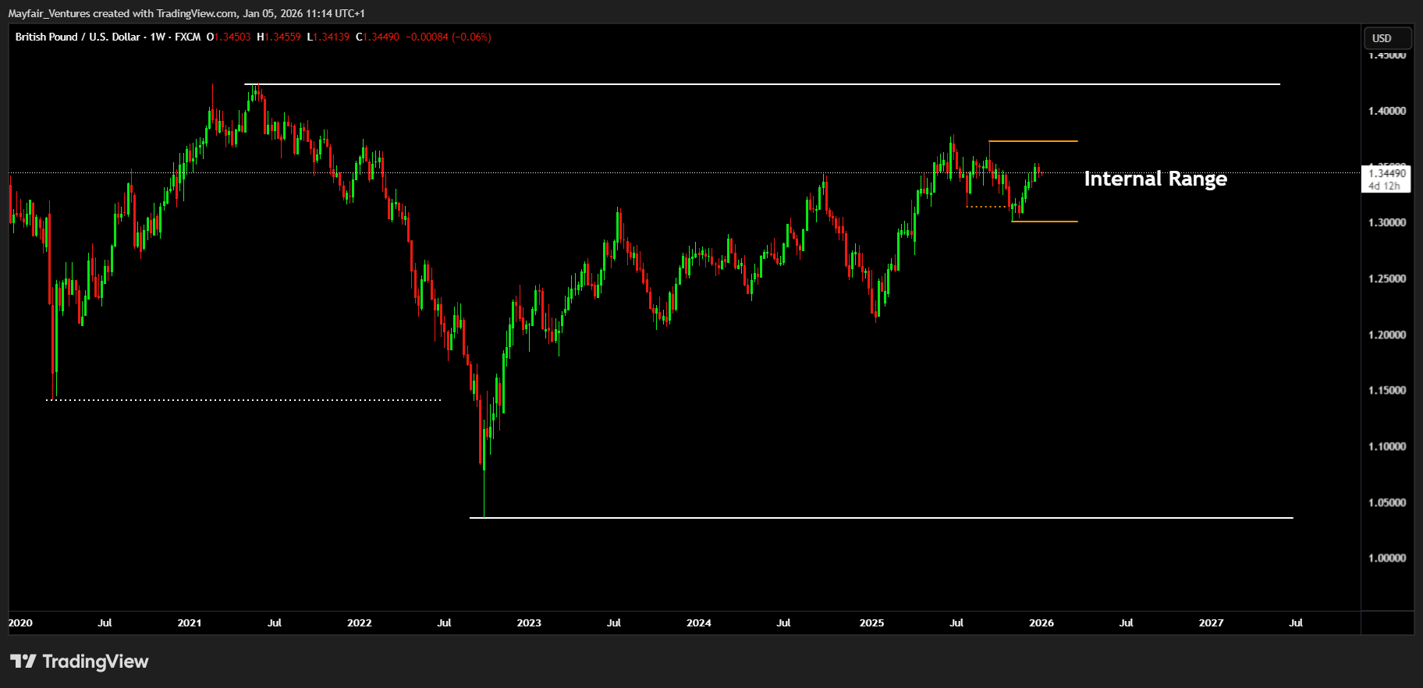The width and height of the screenshot is (1423, 688).
Task: Click the British Pound / U.S. Dollar title
Action: pyautogui.click(x=78, y=37)
